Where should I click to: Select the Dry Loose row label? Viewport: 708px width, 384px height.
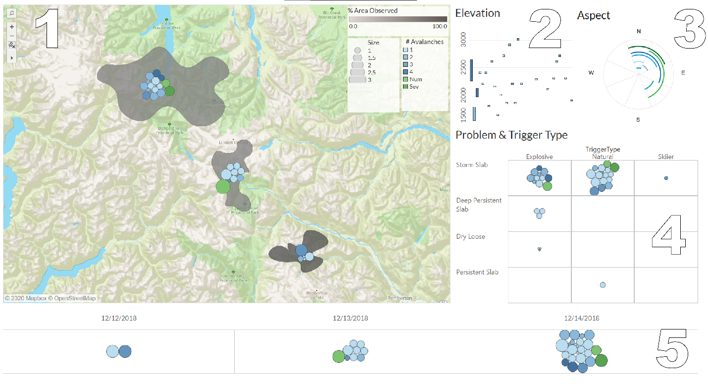(470, 236)
